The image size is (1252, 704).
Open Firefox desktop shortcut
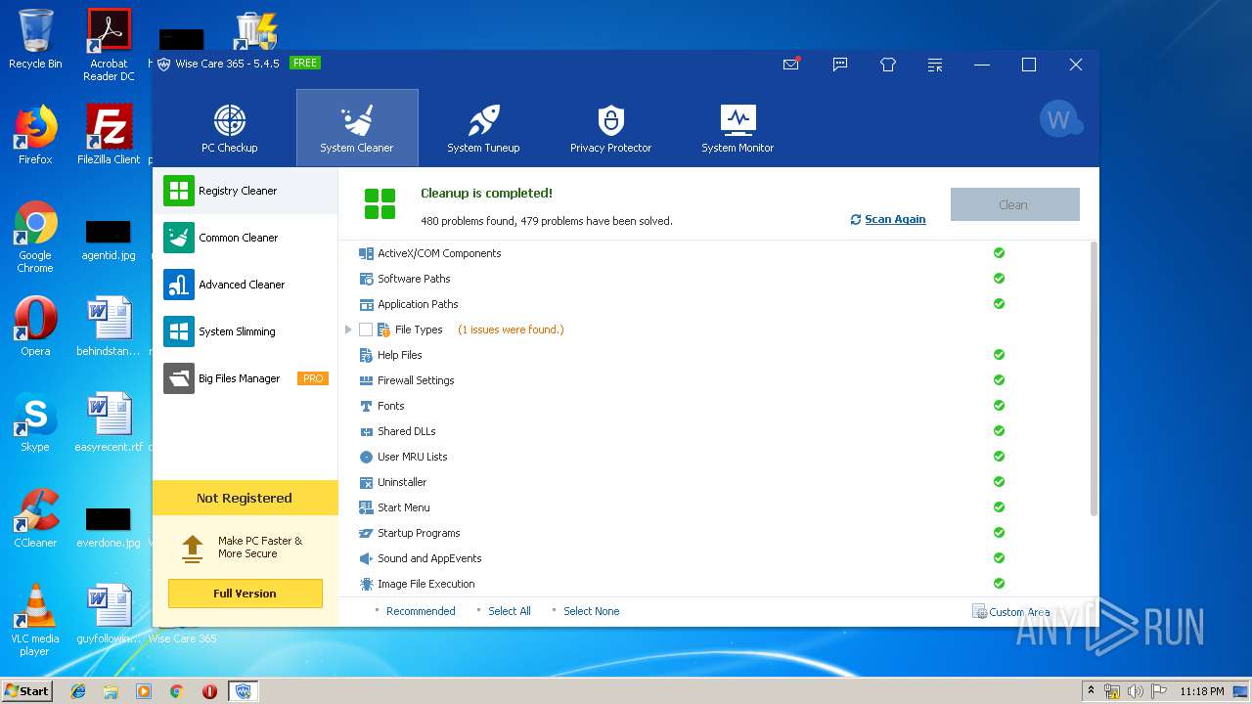(35, 135)
